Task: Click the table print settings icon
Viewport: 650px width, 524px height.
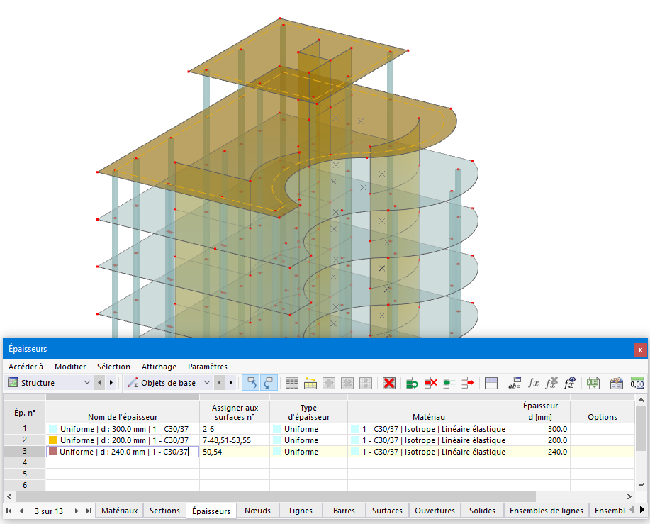Action: pos(617,383)
